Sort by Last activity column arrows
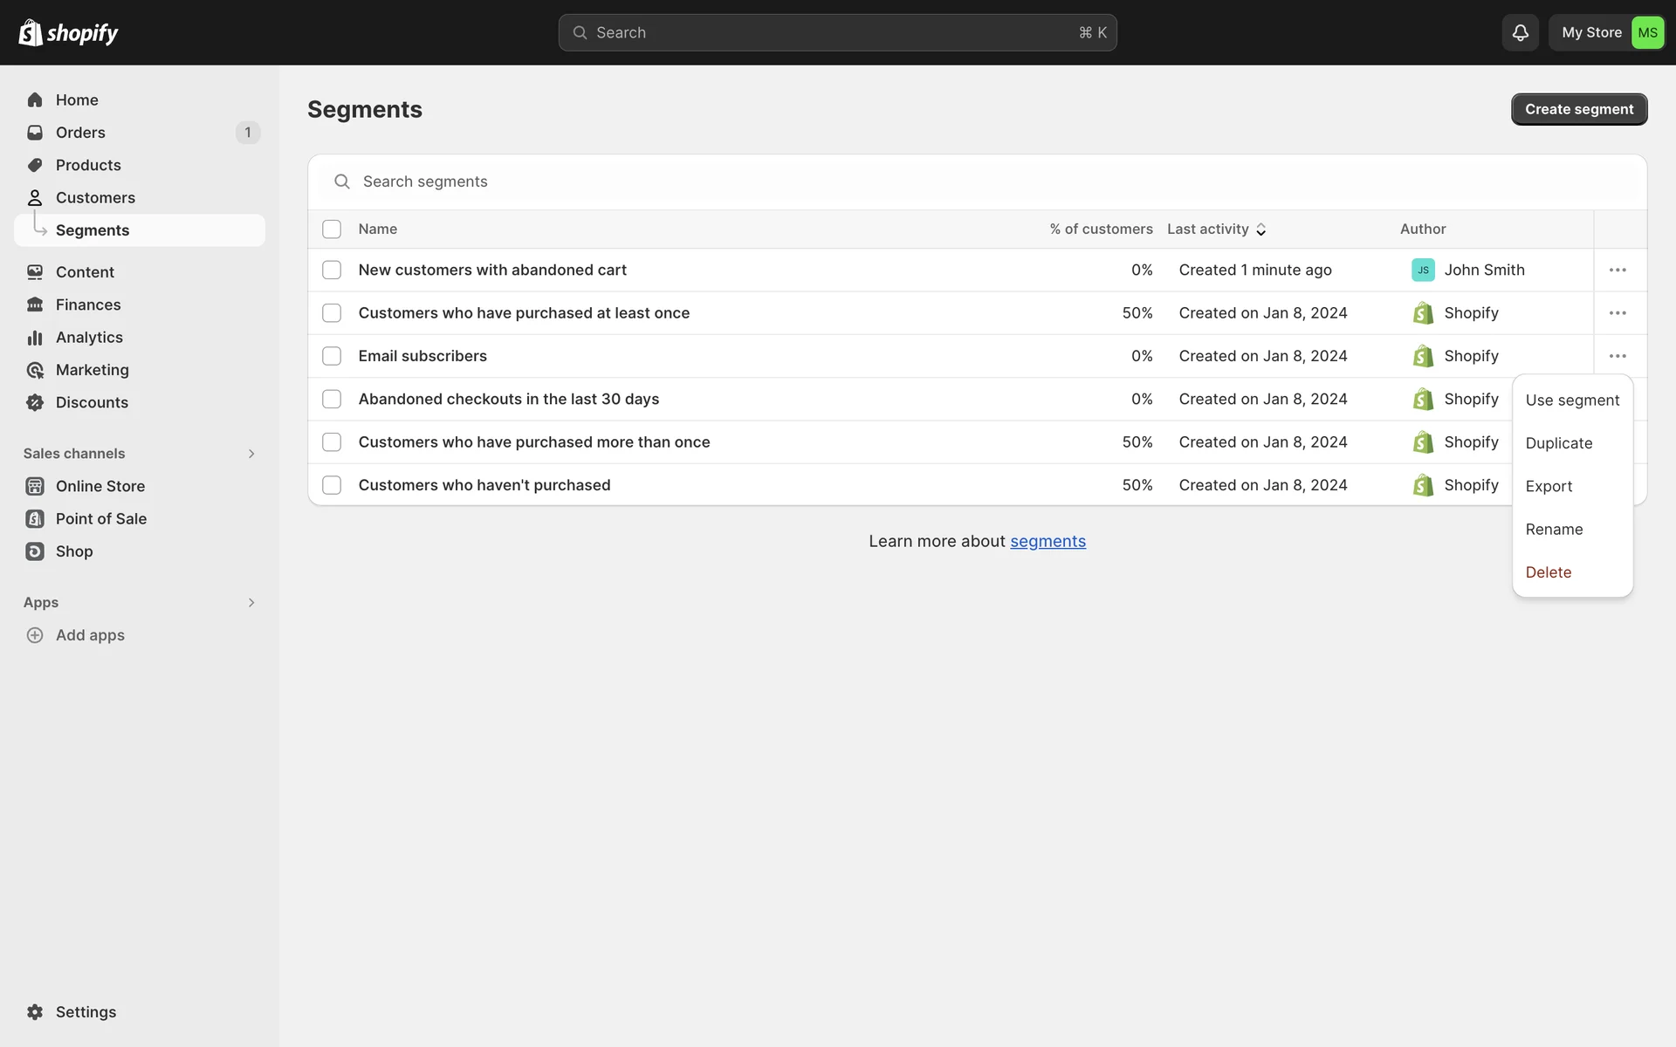The width and height of the screenshot is (1676, 1047). pyautogui.click(x=1260, y=229)
